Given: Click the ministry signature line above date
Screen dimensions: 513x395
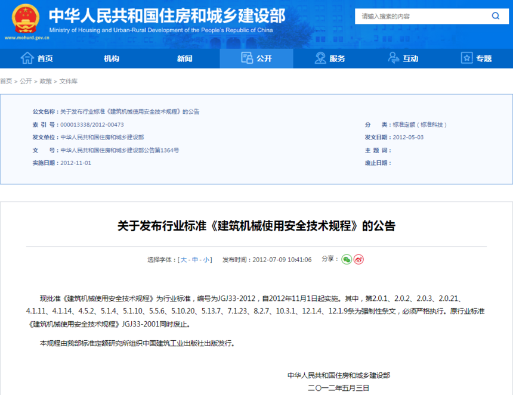Looking at the screenshot, I should coord(339,375).
